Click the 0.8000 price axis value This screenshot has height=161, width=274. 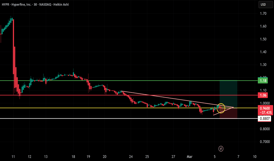click(265, 129)
